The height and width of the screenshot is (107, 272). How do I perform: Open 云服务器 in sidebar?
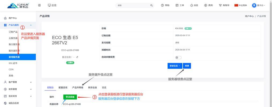click(13, 38)
